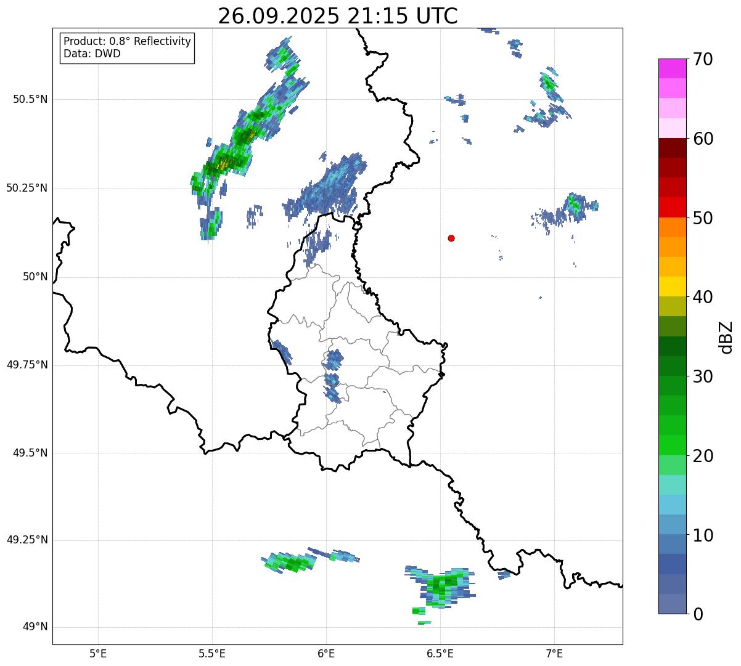Click the 7°E longitude label
The image size is (741, 666).
tap(554, 653)
